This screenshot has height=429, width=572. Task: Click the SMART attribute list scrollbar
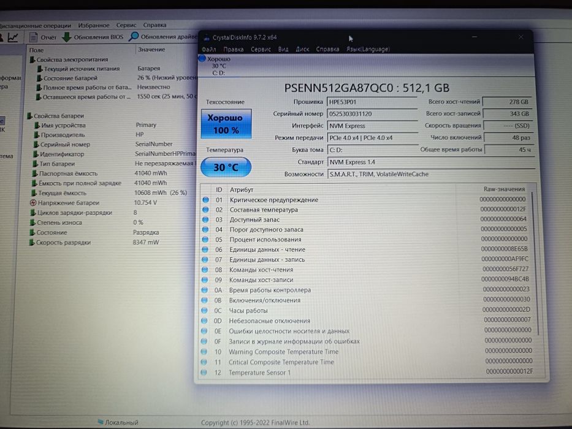click(535, 264)
